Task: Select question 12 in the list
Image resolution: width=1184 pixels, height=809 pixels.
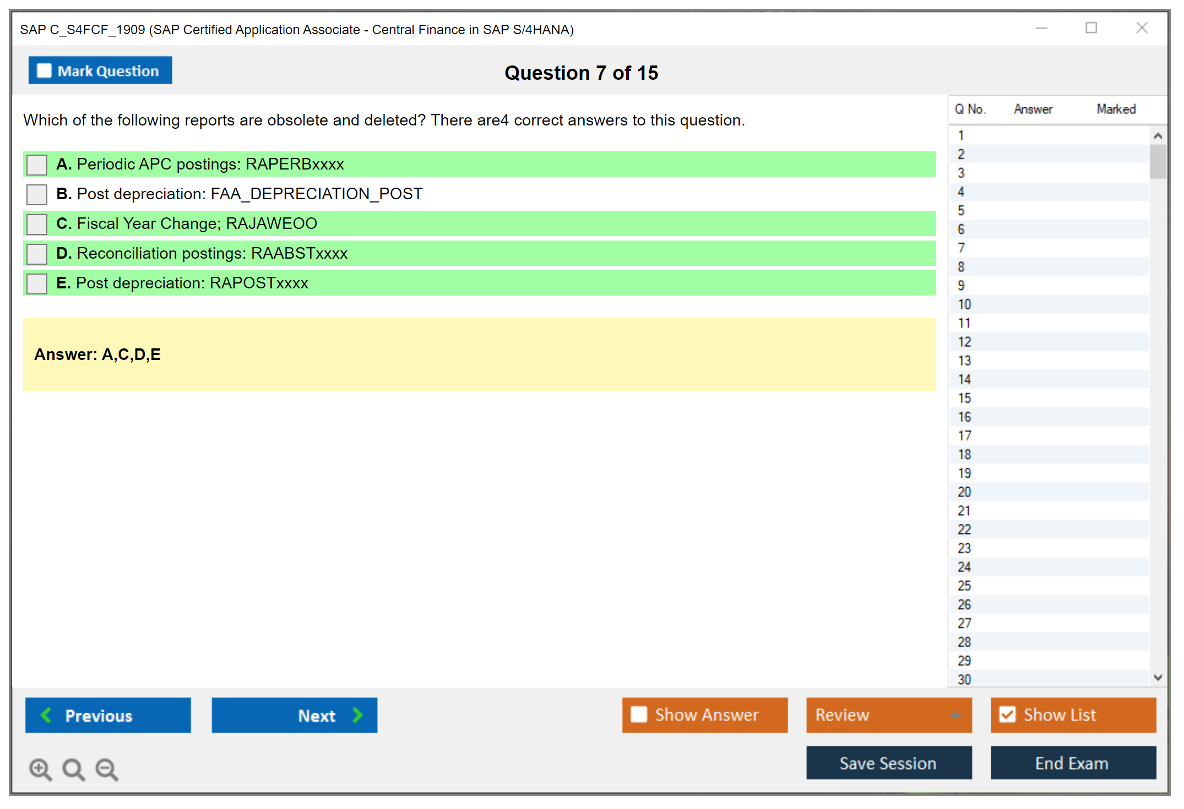Action: [964, 342]
